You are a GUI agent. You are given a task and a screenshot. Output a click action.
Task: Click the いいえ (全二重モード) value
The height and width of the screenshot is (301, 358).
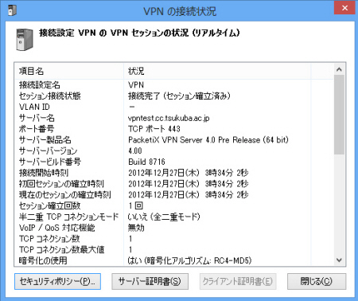[x=164, y=217]
